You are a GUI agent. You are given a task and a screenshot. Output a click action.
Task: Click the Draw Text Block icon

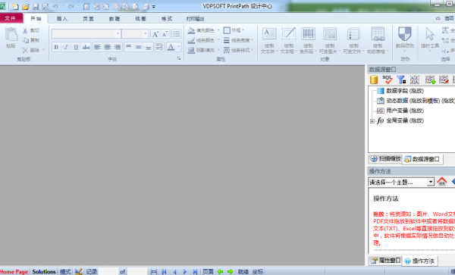point(269,33)
